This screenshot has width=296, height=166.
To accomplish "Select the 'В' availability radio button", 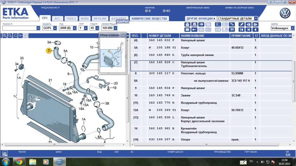I will click(x=146, y=11).
